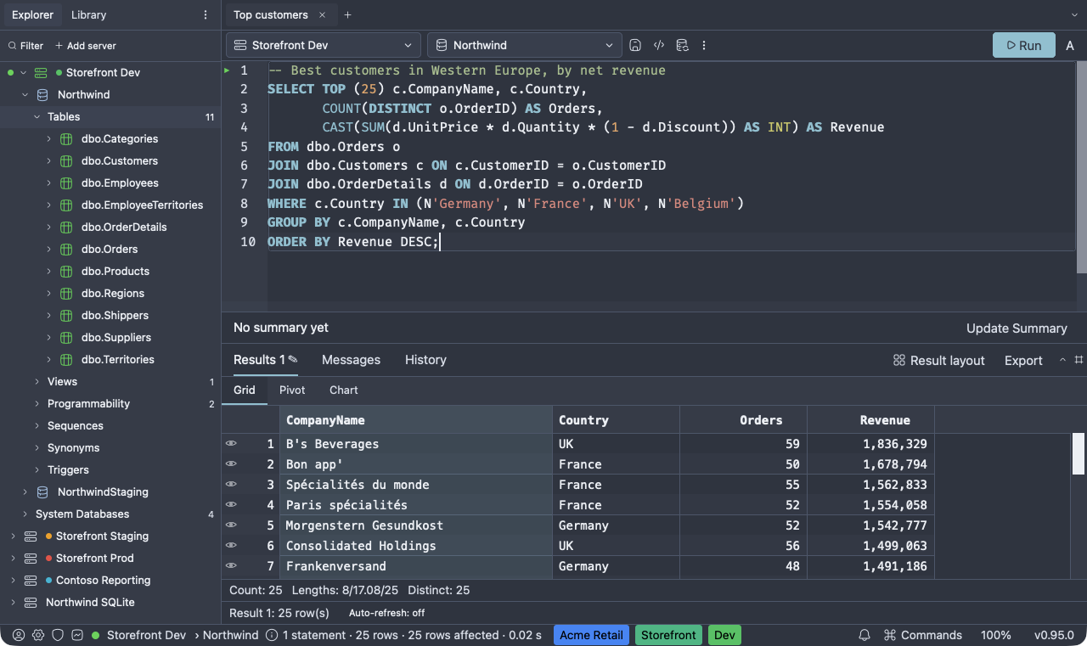This screenshot has height=646, width=1087.
Task: Sort by the Revenue column header
Action: coord(870,419)
